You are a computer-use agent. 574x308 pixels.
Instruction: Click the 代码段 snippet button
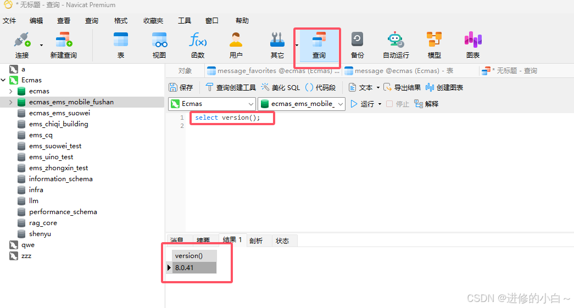point(320,87)
